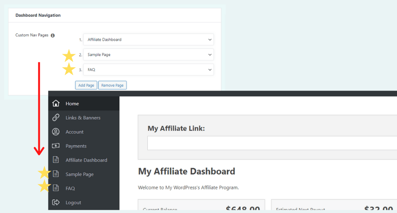The image size is (397, 213).
Task: Click the My Affiliate Link input field
Action: [272, 143]
